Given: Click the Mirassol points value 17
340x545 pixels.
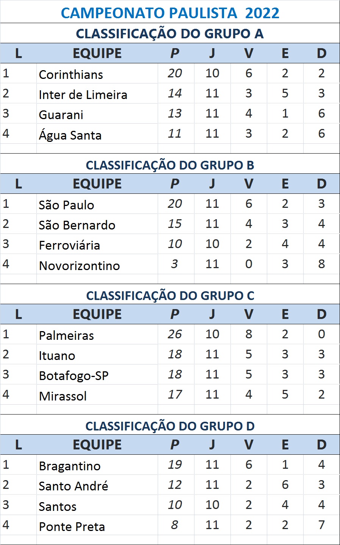Looking at the screenshot, I should pos(175,394).
